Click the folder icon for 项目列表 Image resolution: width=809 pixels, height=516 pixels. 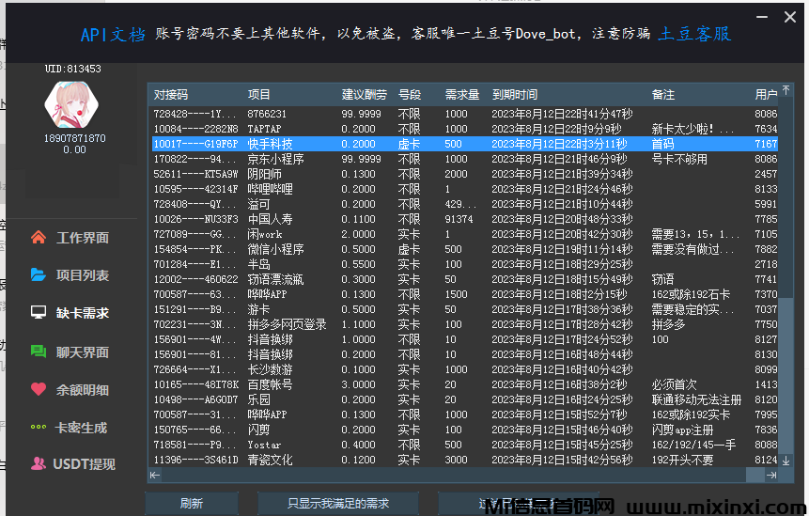39,275
